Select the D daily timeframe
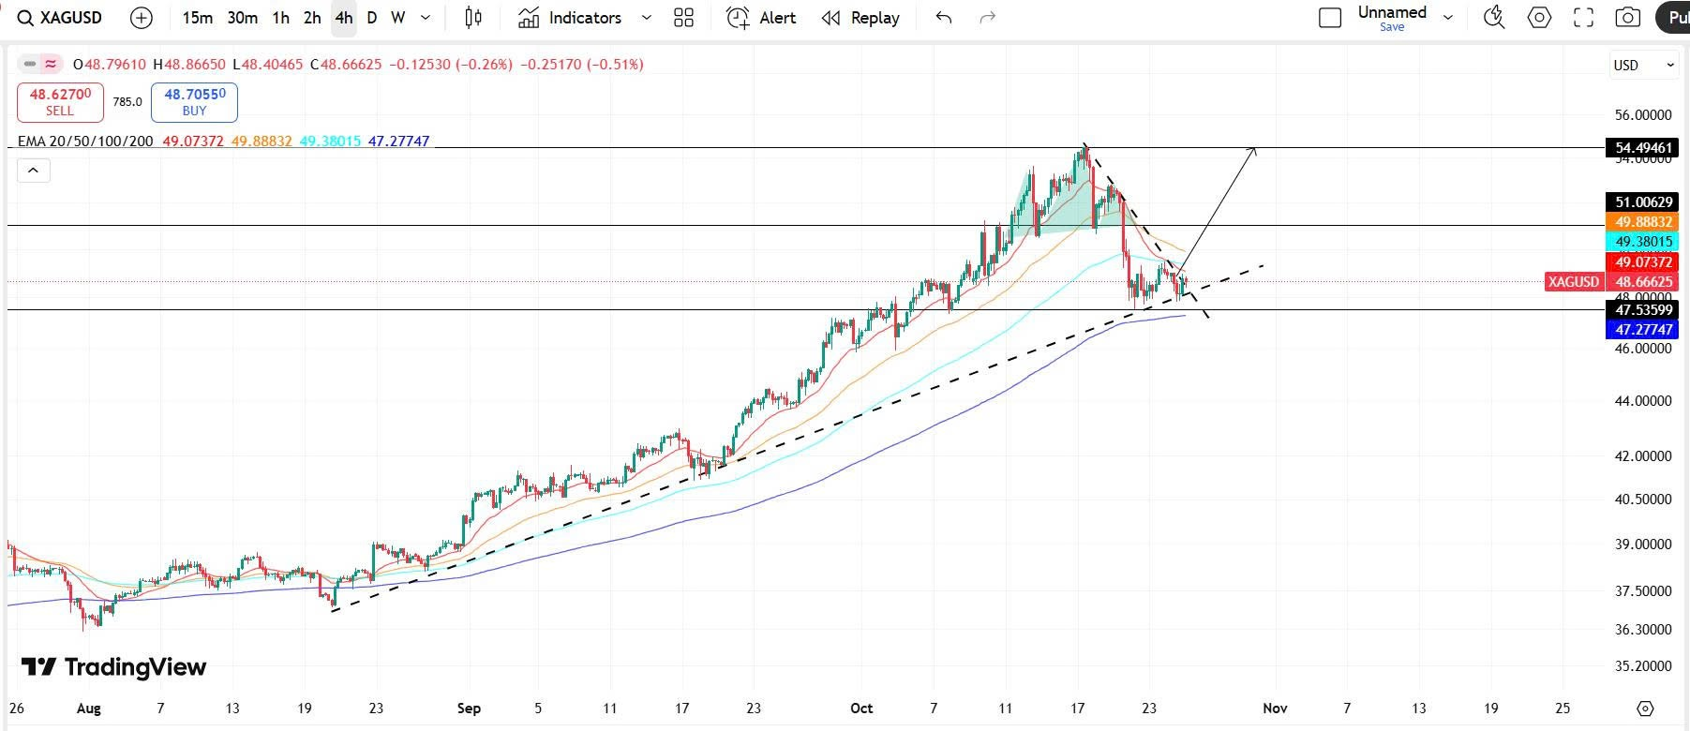The height and width of the screenshot is (731, 1690). (x=371, y=18)
